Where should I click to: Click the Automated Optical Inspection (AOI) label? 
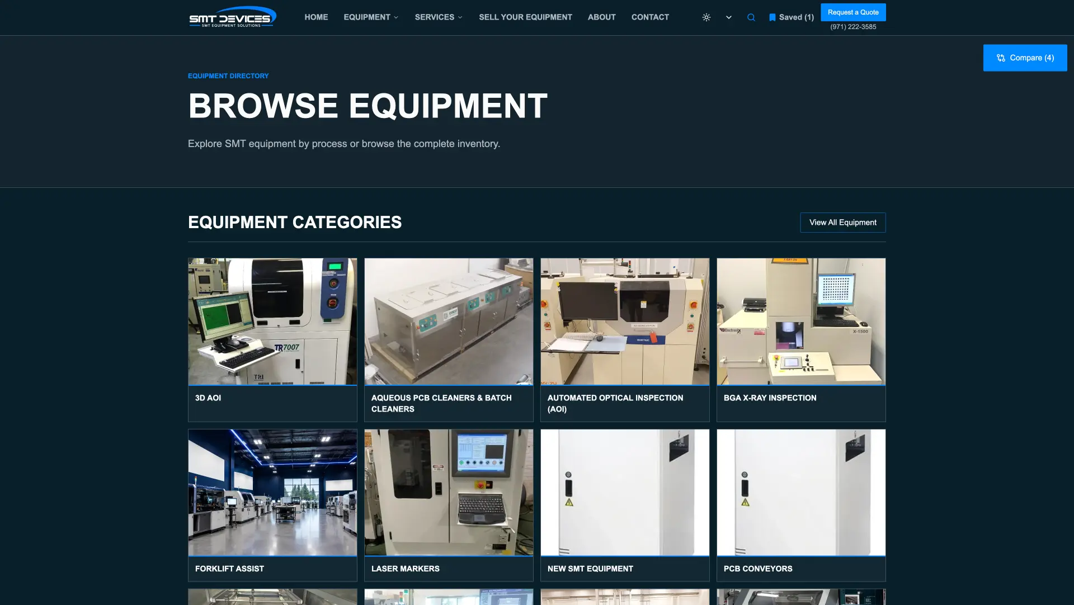pos(615,404)
